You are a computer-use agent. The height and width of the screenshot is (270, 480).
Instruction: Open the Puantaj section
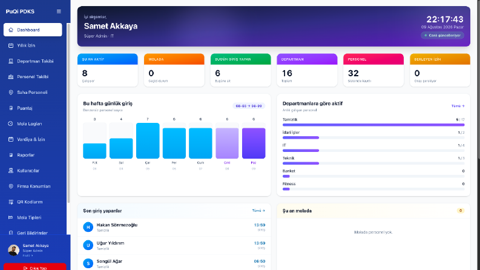[x=33, y=108]
